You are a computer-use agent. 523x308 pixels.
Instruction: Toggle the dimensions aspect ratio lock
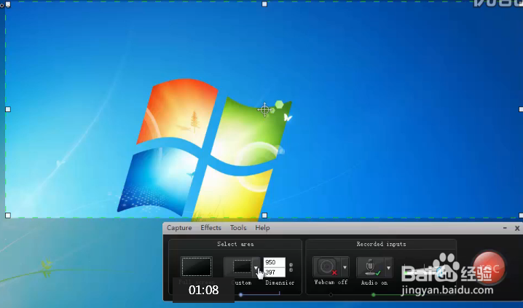(291, 267)
